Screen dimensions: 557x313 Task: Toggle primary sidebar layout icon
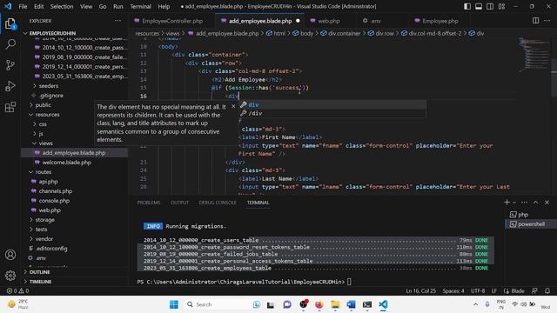tap(467, 6)
